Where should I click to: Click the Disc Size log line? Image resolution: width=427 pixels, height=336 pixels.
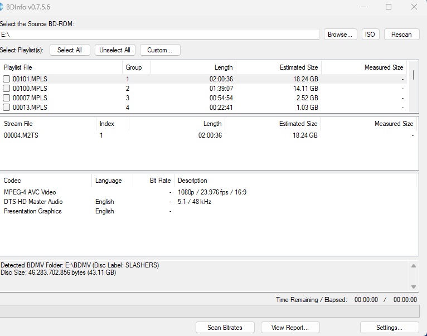coord(59,272)
